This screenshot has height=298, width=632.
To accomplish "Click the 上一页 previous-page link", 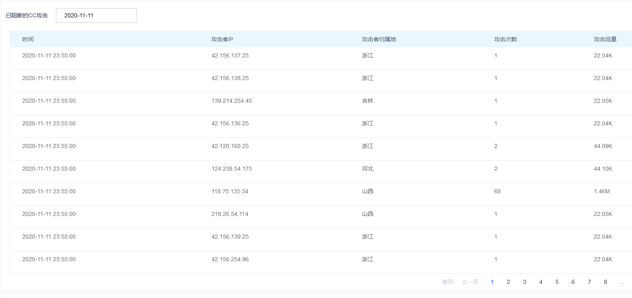I will click(x=470, y=282).
